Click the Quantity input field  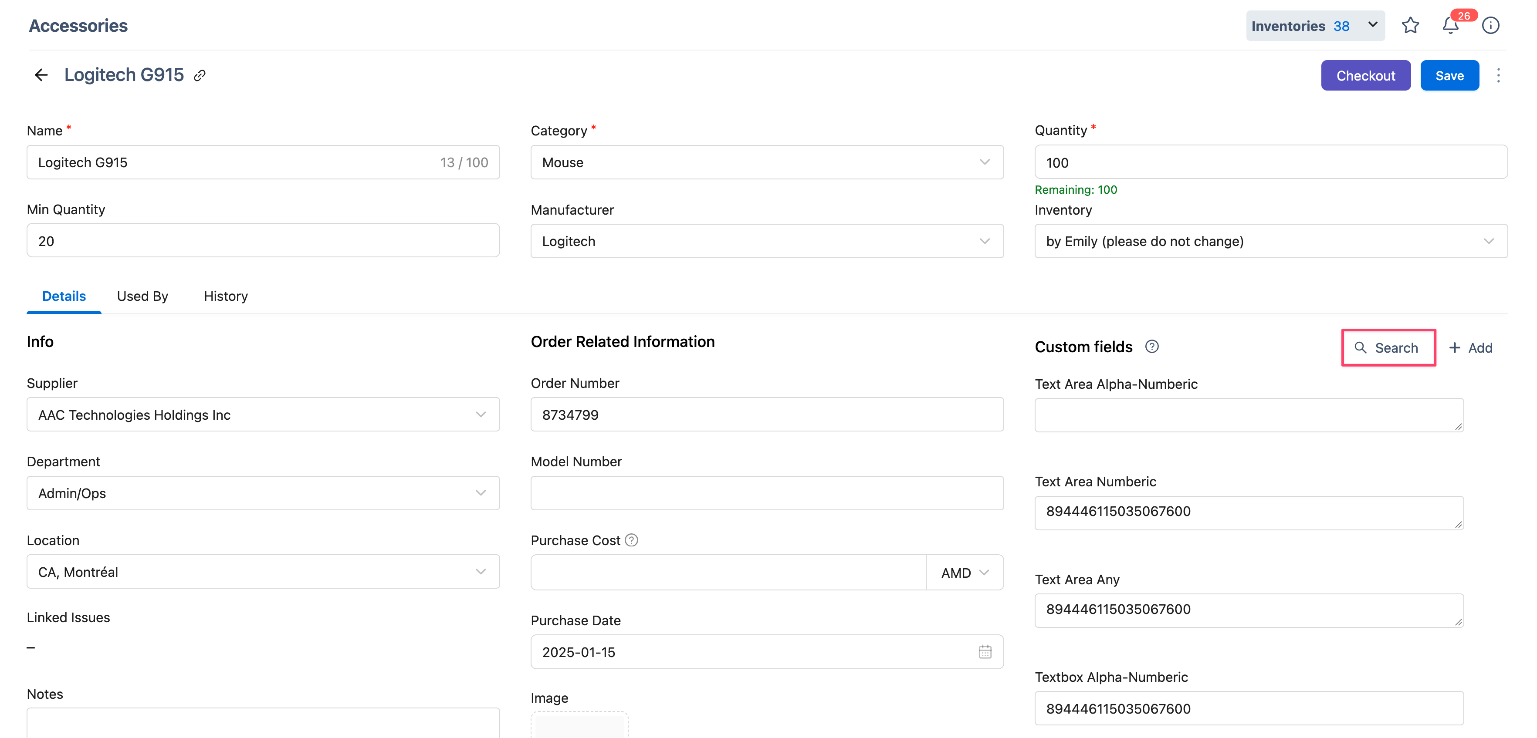(1271, 162)
